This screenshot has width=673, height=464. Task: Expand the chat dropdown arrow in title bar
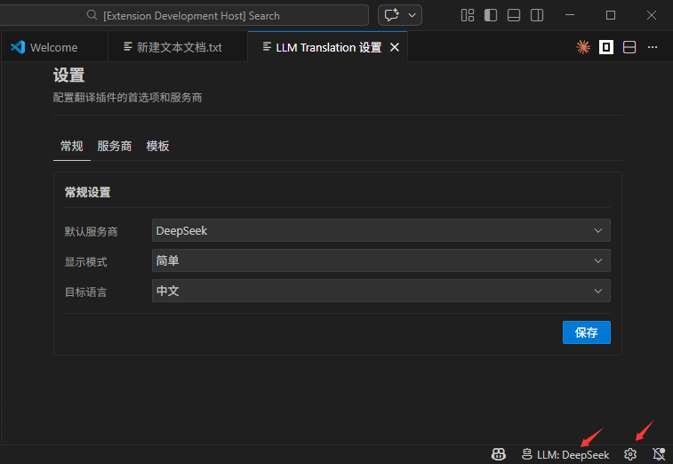[x=412, y=15]
